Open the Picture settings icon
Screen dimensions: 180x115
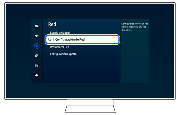(x=37, y=26)
